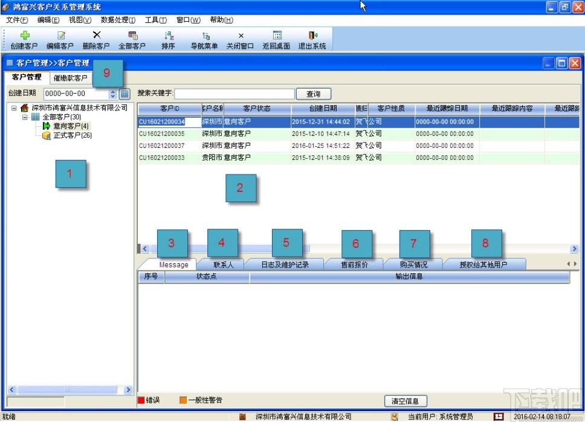Sort by the 创建日期 column header
The height and width of the screenshot is (422, 585).
point(323,109)
